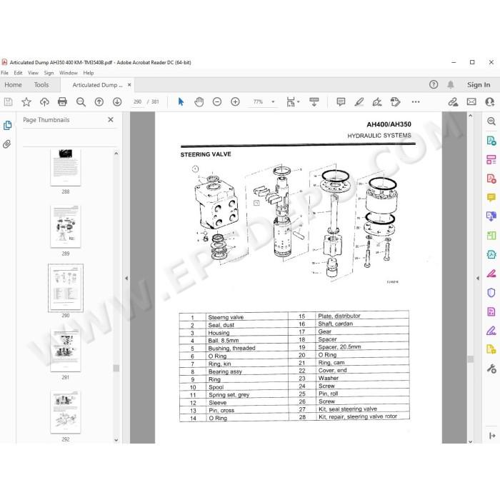500x500 pixels.
Task: Show the Page Thumbnails panel icon
Action: pos(7,125)
